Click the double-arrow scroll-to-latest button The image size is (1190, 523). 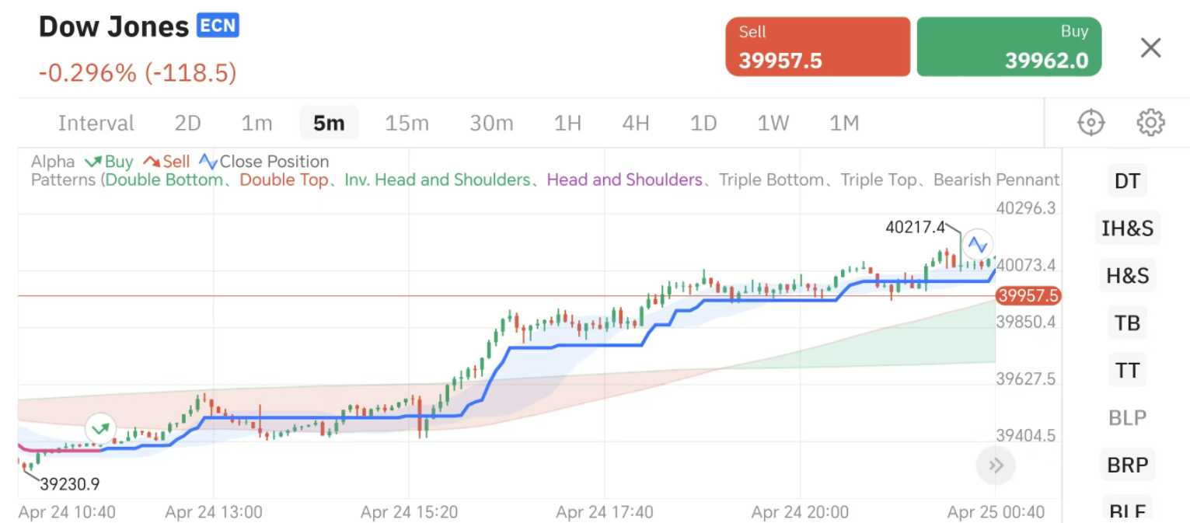point(996,465)
